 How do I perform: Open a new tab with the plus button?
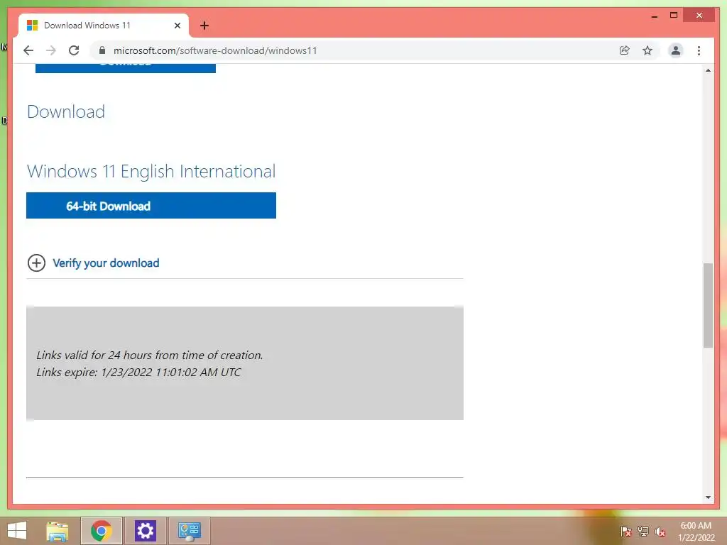click(204, 26)
